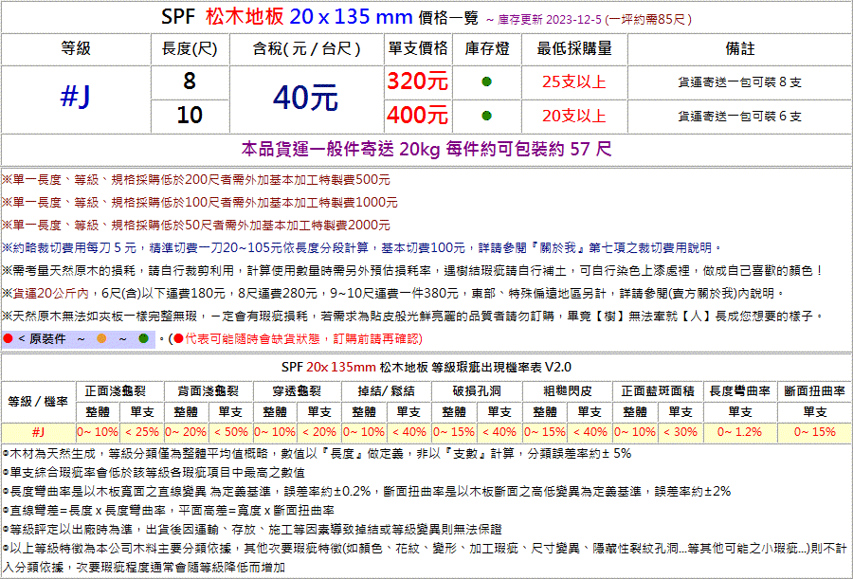
Task: Click the 含稅( 元 / 台尺 ) header
Action: (307, 49)
